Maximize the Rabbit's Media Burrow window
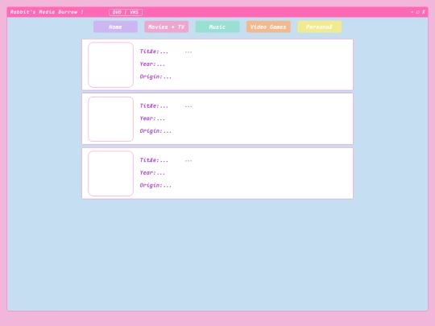435x326 pixels. pos(418,12)
